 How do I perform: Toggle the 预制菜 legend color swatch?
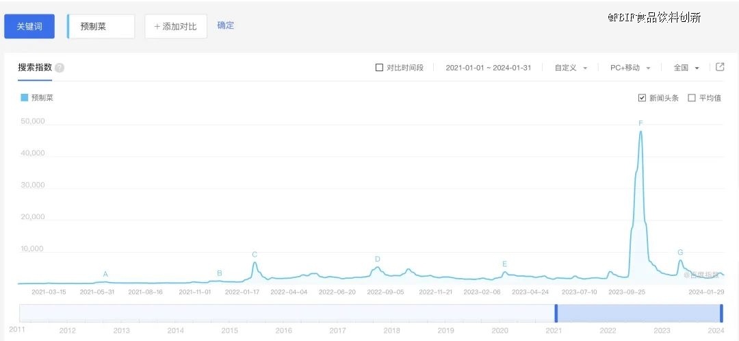point(24,98)
